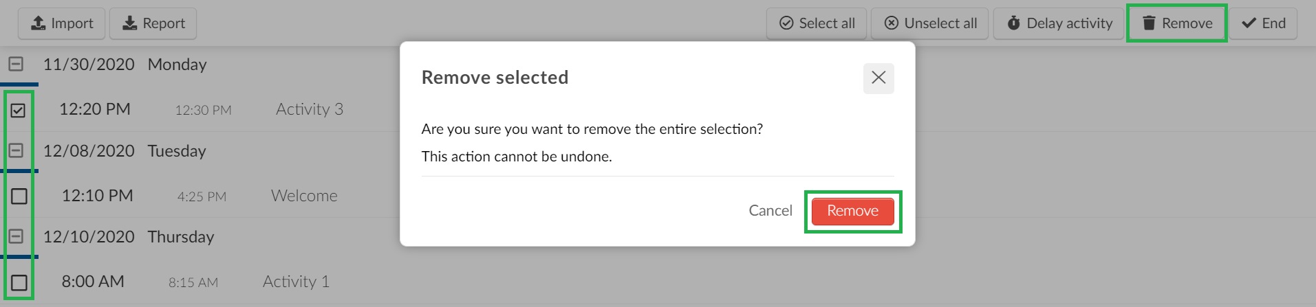The width and height of the screenshot is (1316, 307).
Task: Click the Report download icon
Action: (x=129, y=23)
